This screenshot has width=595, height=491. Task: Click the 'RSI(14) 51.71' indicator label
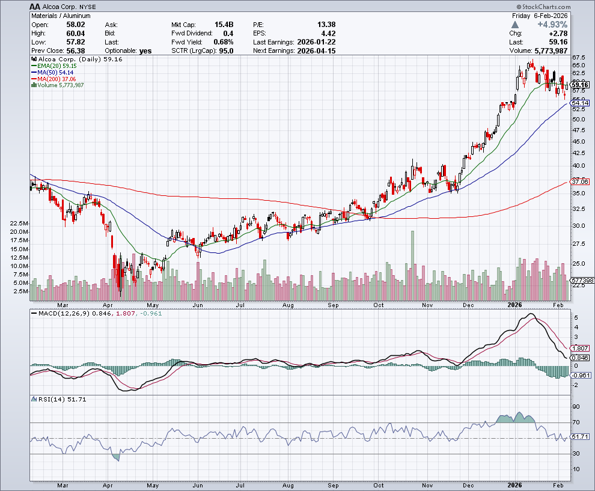coord(62,399)
